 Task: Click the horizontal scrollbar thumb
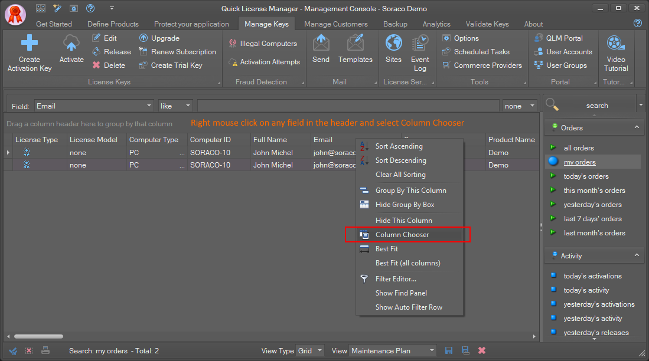click(x=38, y=337)
